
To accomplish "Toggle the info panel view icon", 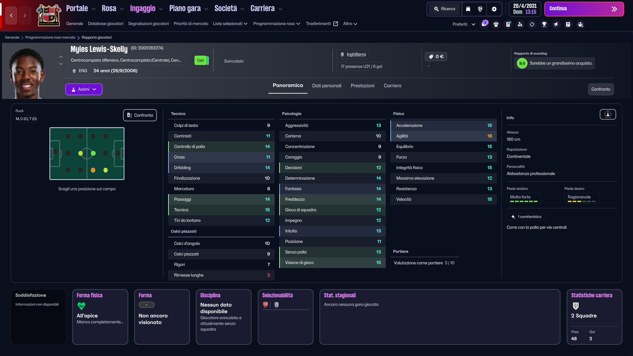I will [x=608, y=114].
